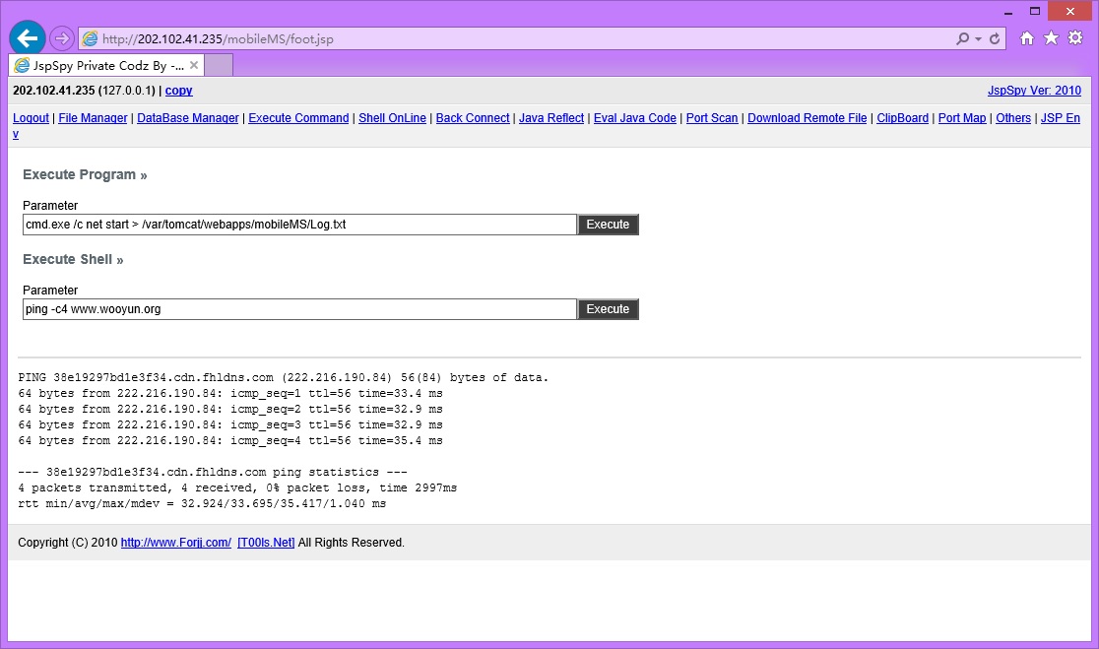Open the JSP Env link
The height and width of the screenshot is (649, 1099).
1060,118
